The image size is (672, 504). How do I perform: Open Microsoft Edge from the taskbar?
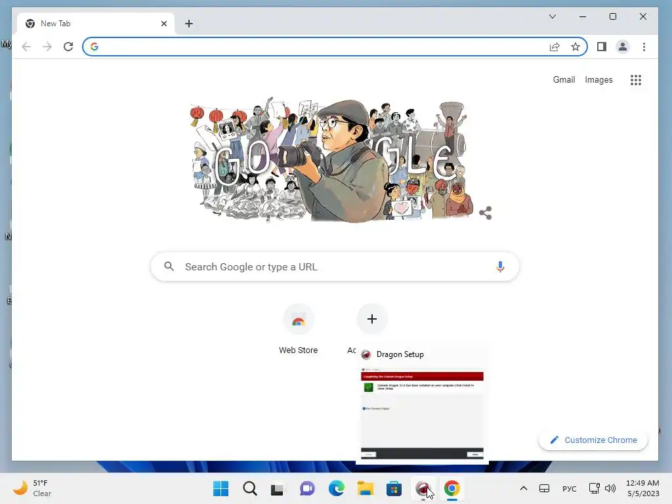click(x=337, y=488)
